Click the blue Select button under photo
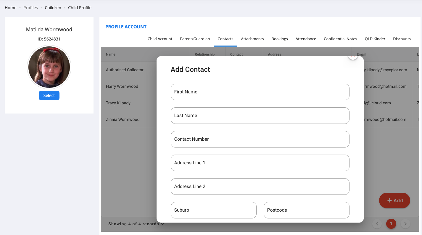The height and width of the screenshot is (235, 422). [x=49, y=95]
